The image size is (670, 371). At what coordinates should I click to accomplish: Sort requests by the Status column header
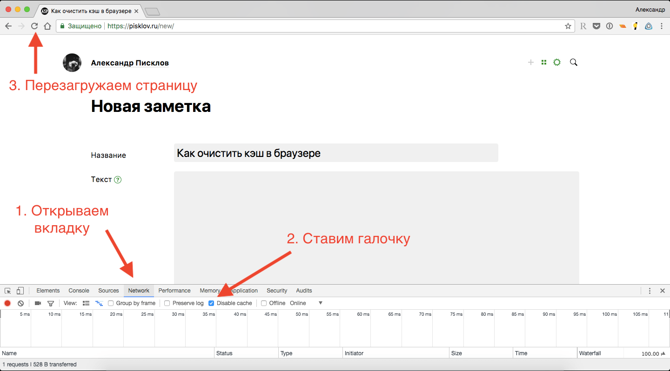pyautogui.click(x=246, y=353)
